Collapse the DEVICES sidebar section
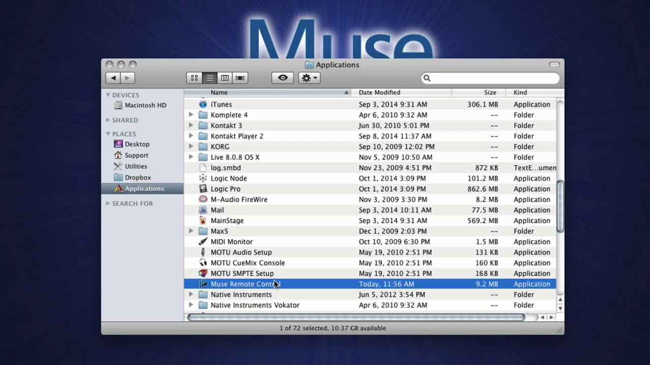Viewport: 650px width, 365px height. (x=108, y=95)
